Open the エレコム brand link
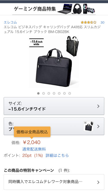 point(10,22)
